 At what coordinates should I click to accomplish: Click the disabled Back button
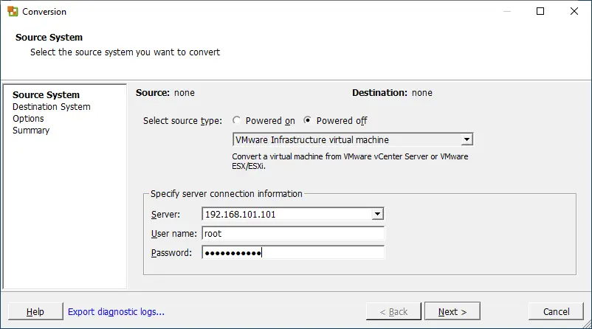(x=393, y=311)
